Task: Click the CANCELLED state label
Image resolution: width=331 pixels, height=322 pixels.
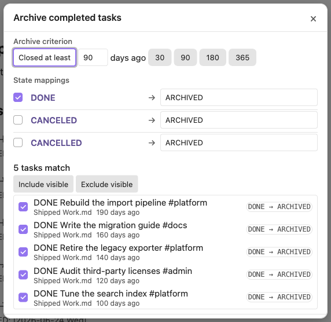Action: 56,143
